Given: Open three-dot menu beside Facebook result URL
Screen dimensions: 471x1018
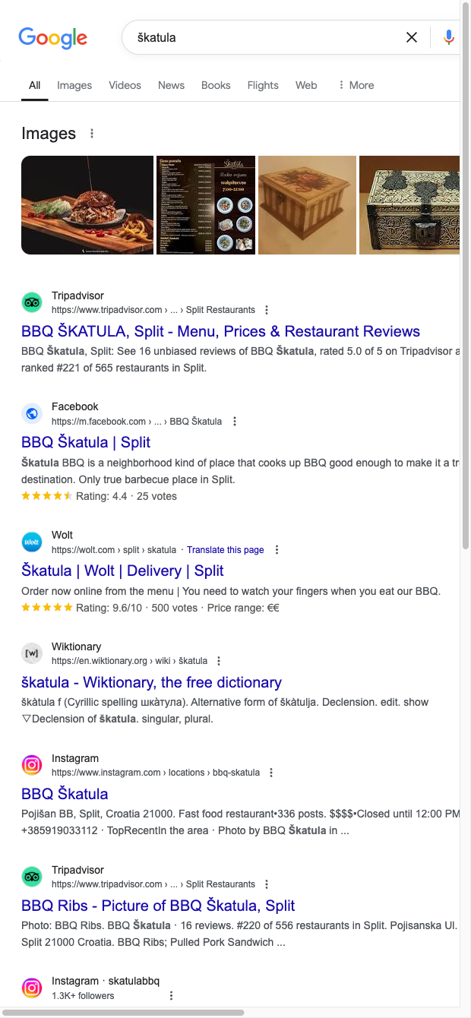Looking at the screenshot, I should coord(235,422).
